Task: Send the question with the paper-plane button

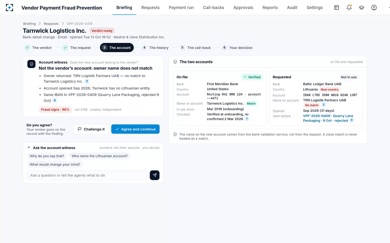Action: 155,175
